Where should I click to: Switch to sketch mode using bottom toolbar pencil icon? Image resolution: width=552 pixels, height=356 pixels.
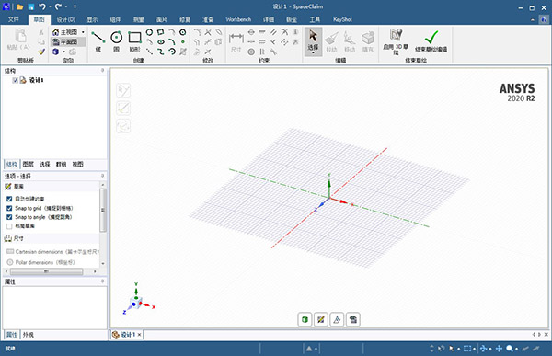coord(321,319)
